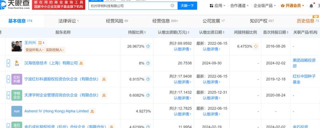Open 美团战略投资部 link
Viewport: 320px width, 128px height.
[304, 63]
